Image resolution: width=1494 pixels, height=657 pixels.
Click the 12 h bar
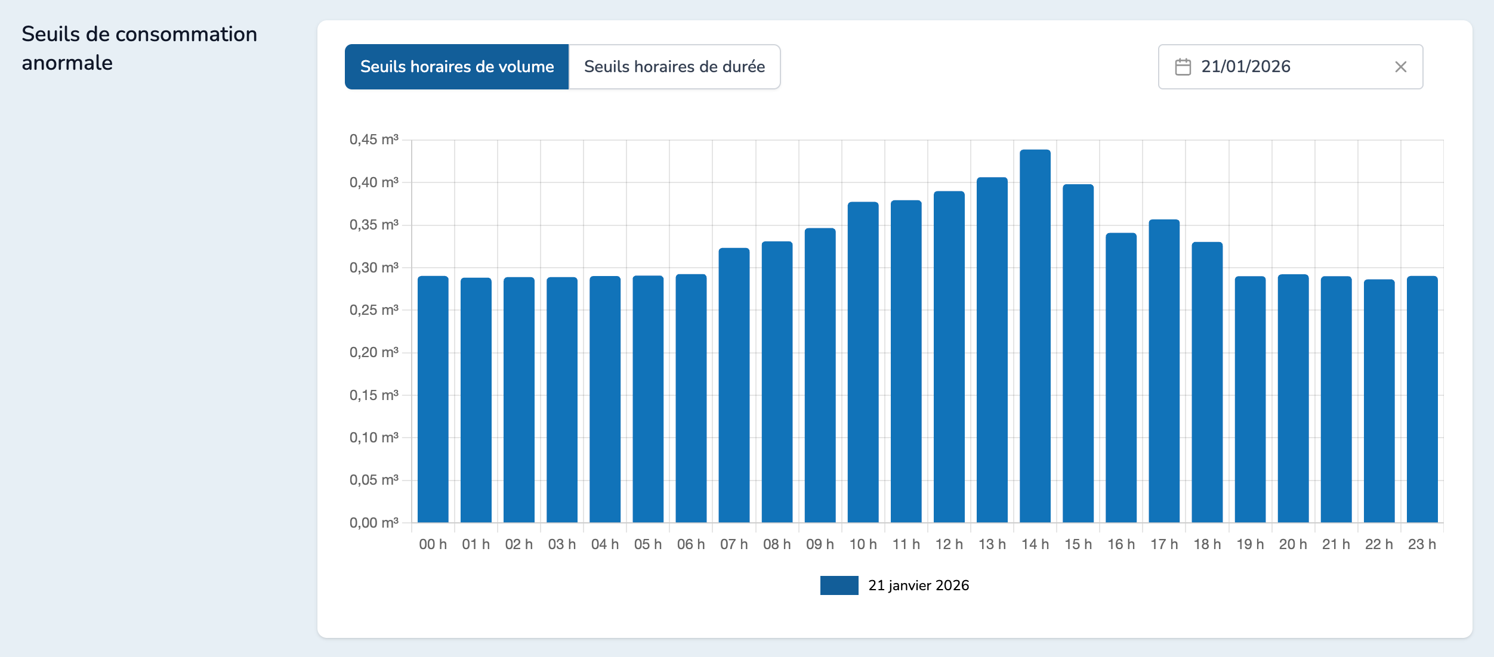pos(949,358)
